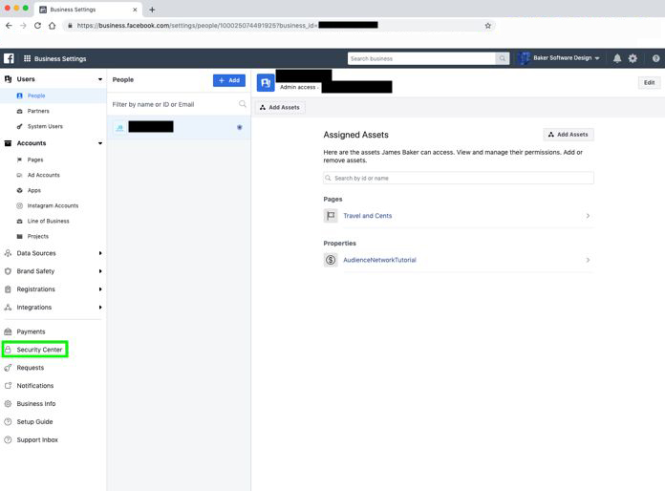Expand Registrations section
665x491 pixels.
coord(100,289)
